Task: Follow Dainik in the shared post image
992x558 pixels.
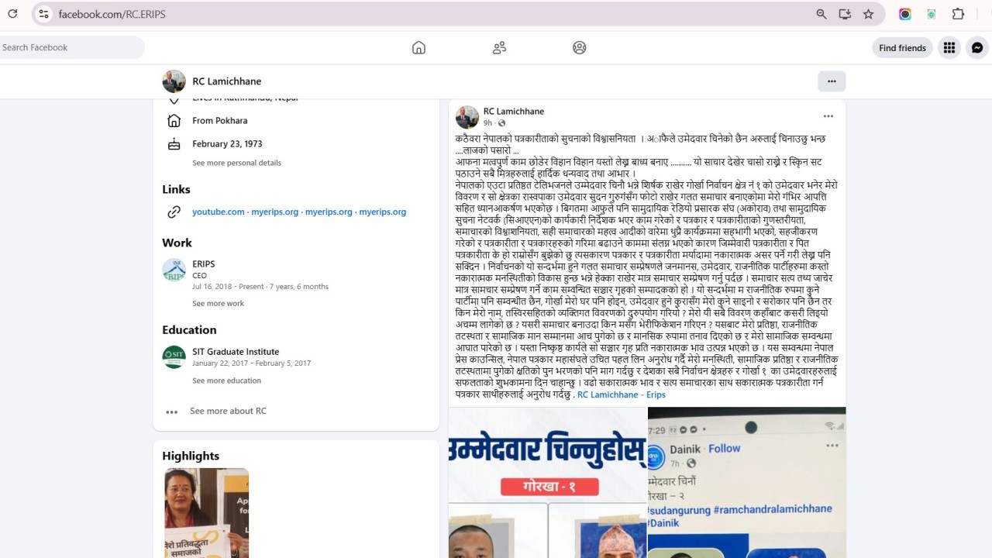Action: [x=724, y=448]
